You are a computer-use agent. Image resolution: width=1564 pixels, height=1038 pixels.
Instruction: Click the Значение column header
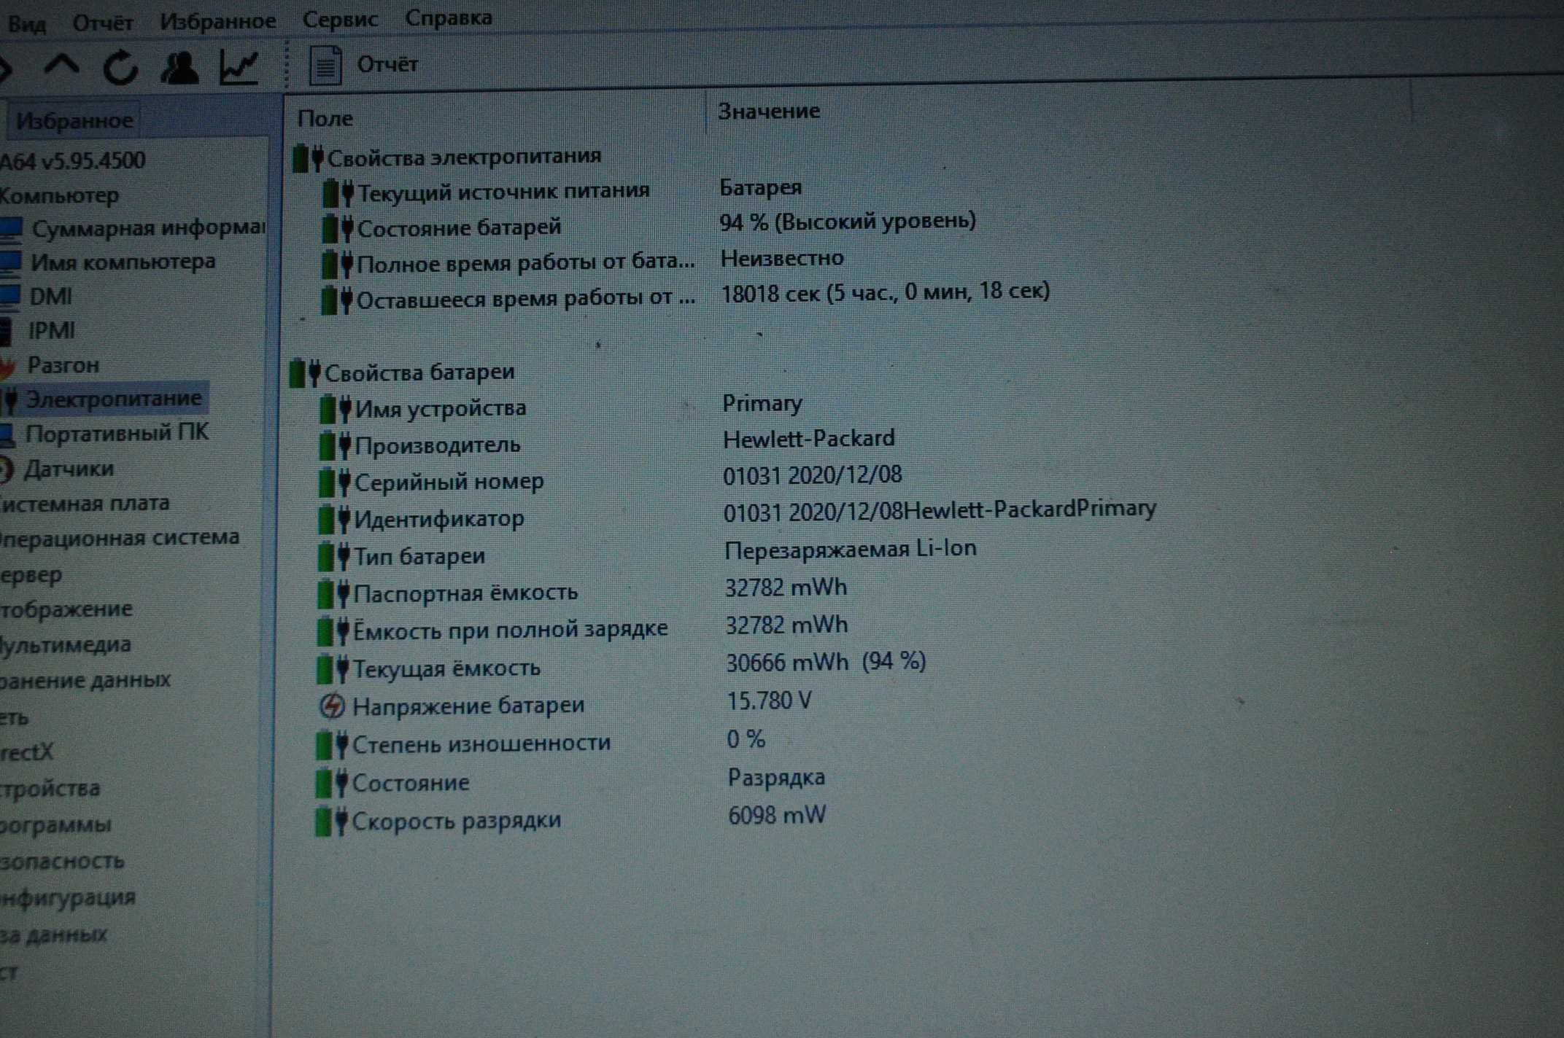tap(769, 111)
